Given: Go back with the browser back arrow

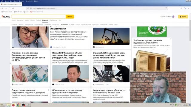Looking at the screenshot, I should [x=2, y=8].
